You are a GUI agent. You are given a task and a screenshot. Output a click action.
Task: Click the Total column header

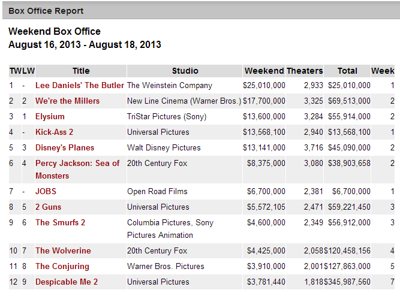347,71
